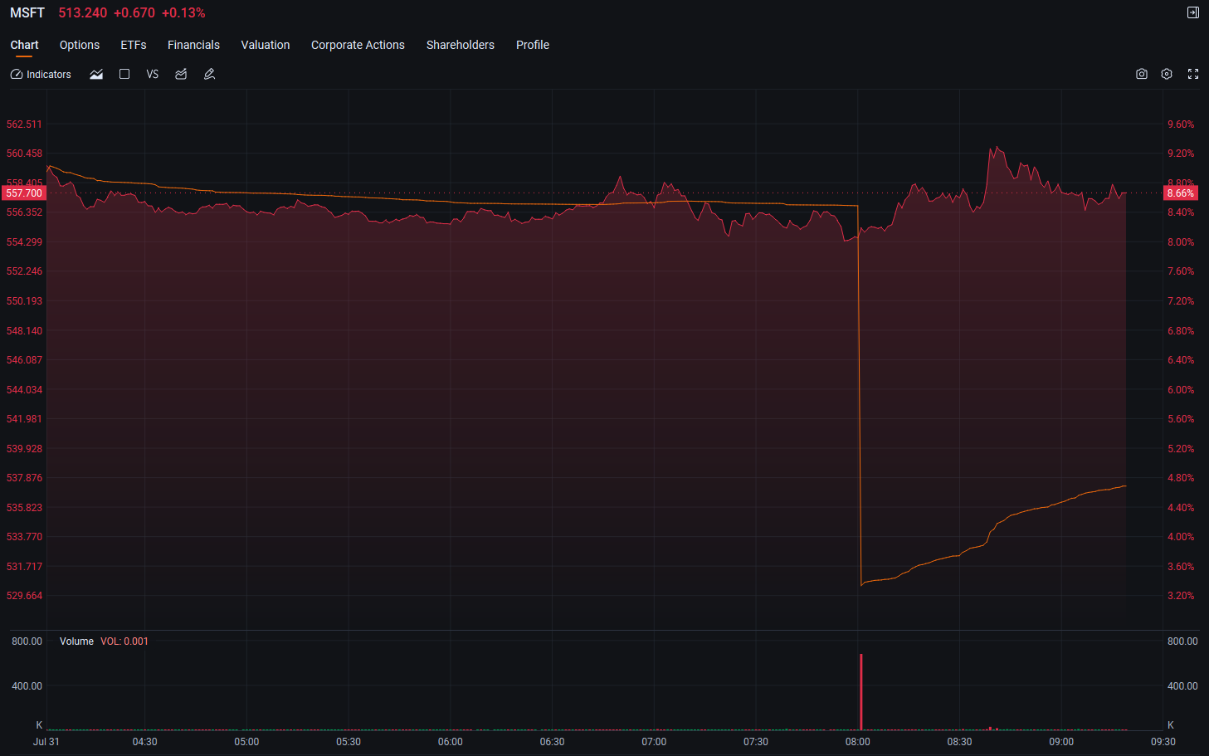Activate the drawing pen tool
Viewport: 1209px width, 756px height.
coord(209,75)
